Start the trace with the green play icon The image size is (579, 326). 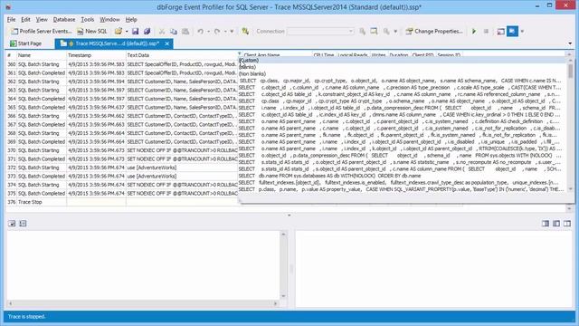click(x=474, y=32)
